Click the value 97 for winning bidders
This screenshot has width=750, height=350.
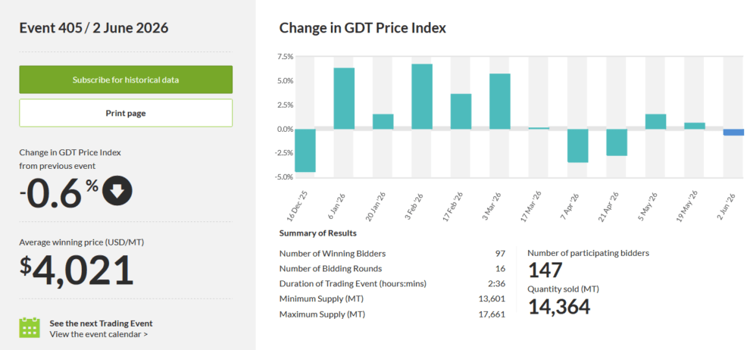[x=500, y=254]
